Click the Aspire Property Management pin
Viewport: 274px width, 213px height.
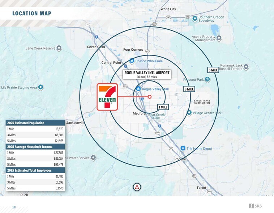point(219,37)
